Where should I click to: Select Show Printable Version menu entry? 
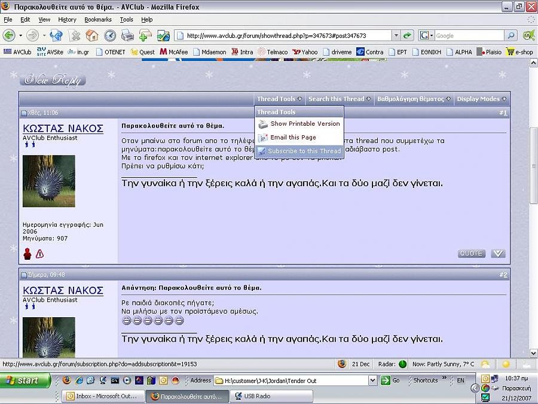[x=299, y=124]
